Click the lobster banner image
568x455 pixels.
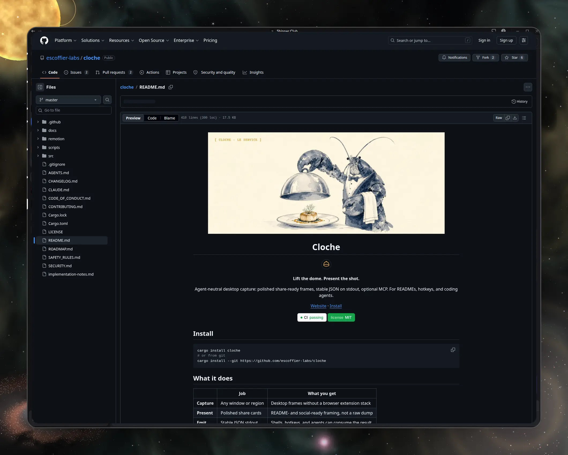pyautogui.click(x=326, y=183)
